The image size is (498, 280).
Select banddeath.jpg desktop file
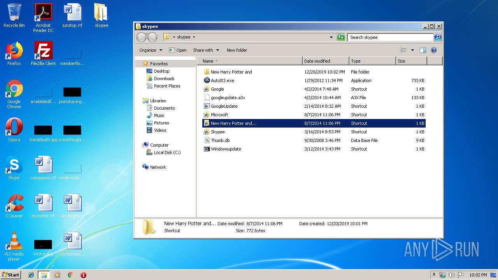(x=43, y=132)
